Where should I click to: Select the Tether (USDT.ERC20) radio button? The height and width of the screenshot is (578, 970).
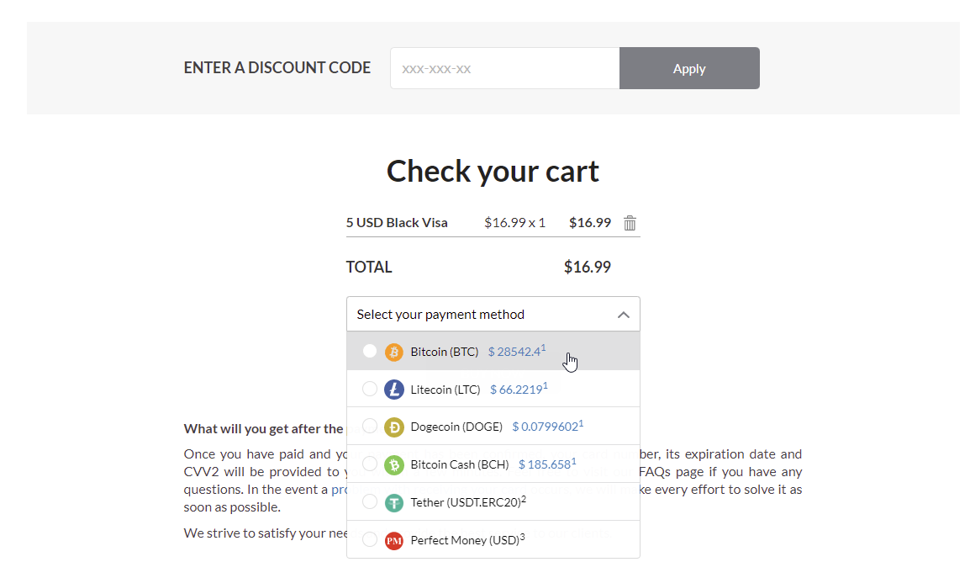point(369,501)
